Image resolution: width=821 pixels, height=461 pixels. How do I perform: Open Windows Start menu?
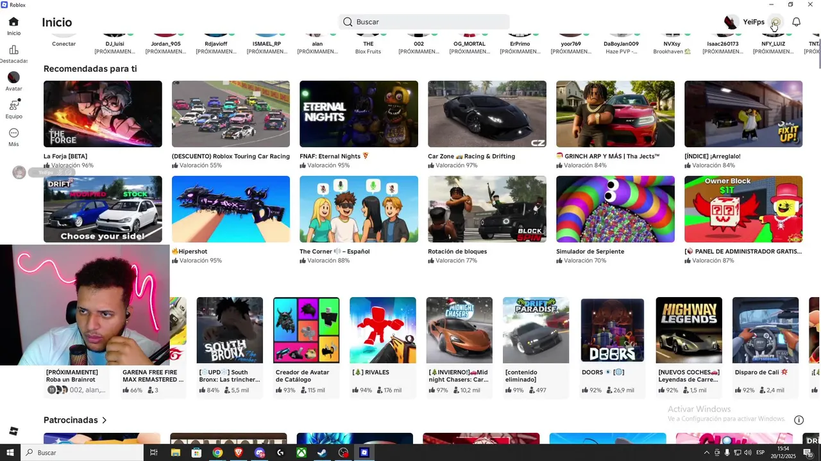click(x=10, y=453)
